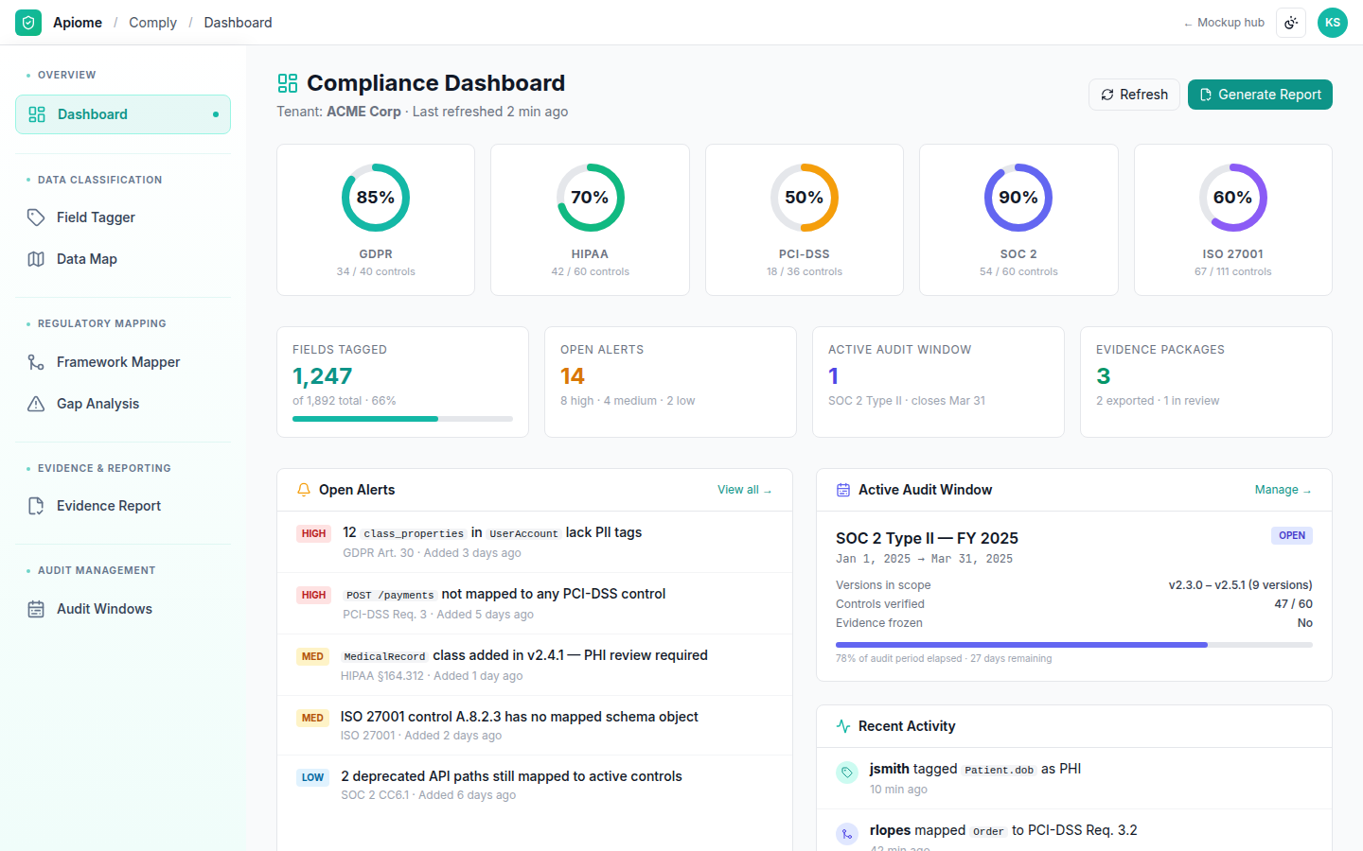Click the calendar icon beside Active Audit Window
This screenshot has width=1363, height=851.
coord(843,490)
